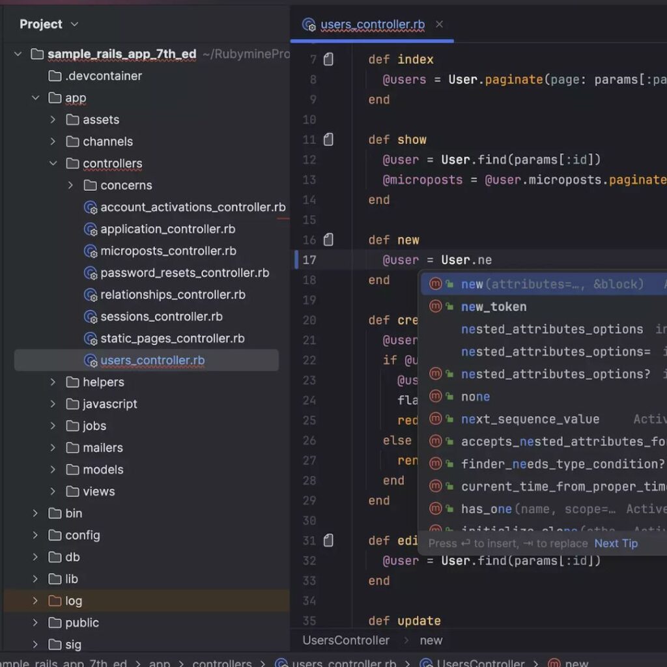Expand the models folder
Image resolution: width=667 pixels, height=667 pixels.
[53, 470]
